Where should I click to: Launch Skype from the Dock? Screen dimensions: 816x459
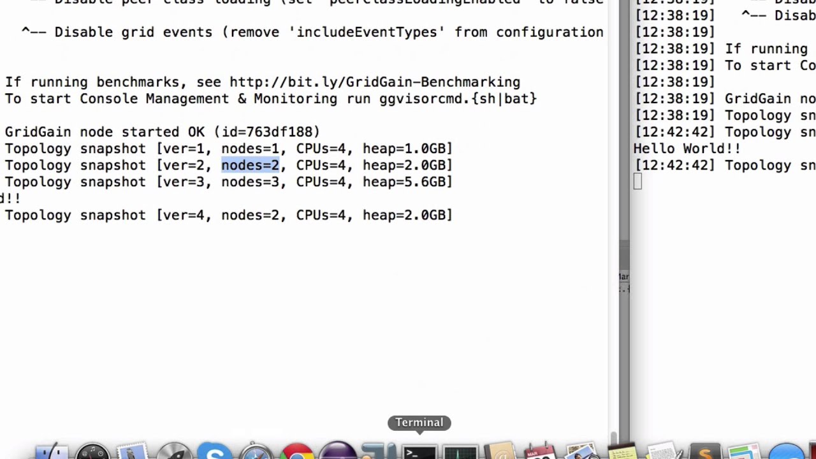click(215, 451)
